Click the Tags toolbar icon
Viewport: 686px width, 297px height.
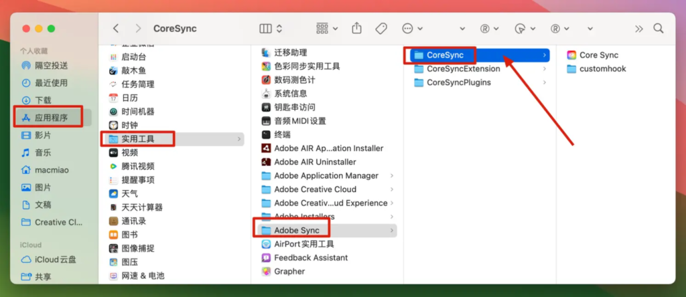(x=381, y=28)
